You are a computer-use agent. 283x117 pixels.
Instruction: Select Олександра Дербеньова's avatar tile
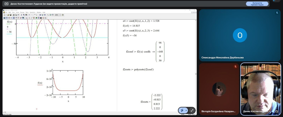tap(240, 35)
